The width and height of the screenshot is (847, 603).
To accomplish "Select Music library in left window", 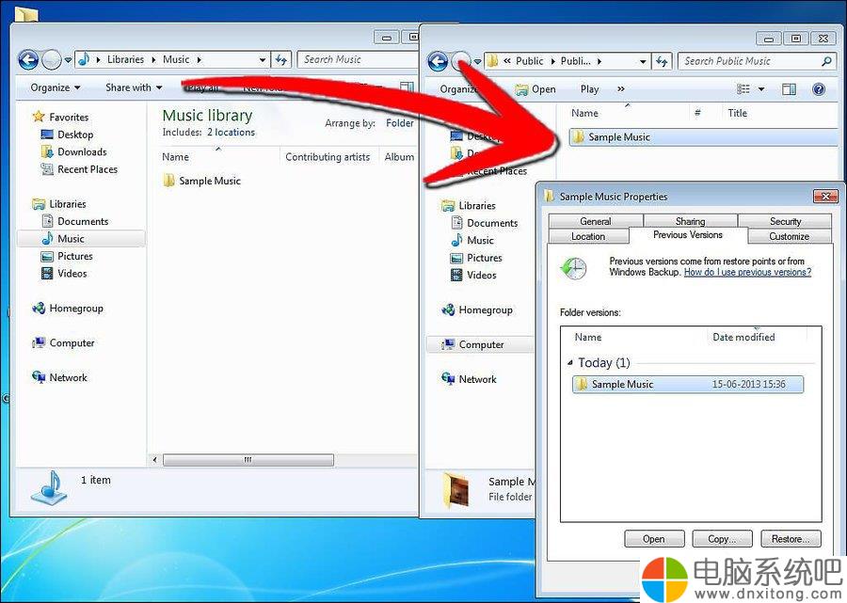I will tap(82, 239).
